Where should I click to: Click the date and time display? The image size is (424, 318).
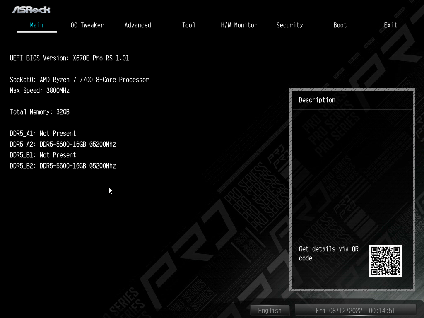point(355,311)
